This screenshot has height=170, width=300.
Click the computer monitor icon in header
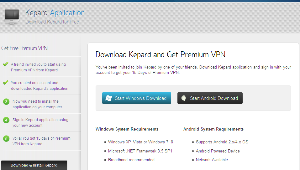coord(12,17)
